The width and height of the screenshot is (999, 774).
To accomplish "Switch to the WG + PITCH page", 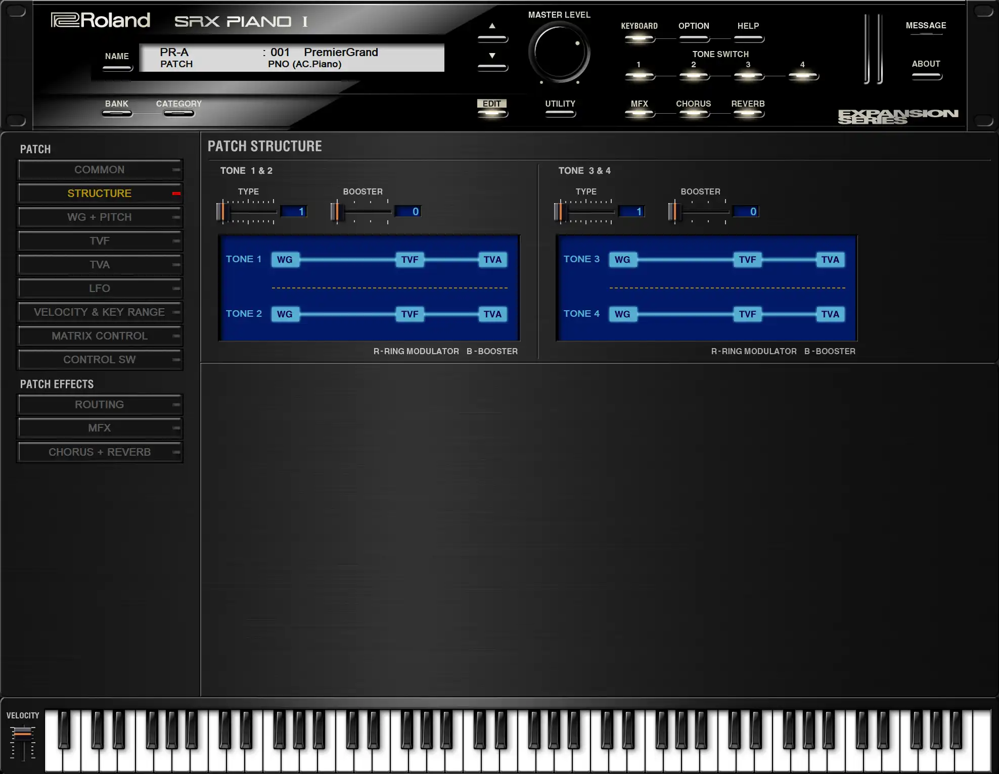I will pos(100,217).
